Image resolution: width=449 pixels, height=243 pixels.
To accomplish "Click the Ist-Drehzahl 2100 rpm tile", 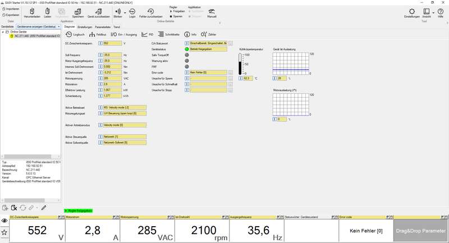I will point(202,231).
